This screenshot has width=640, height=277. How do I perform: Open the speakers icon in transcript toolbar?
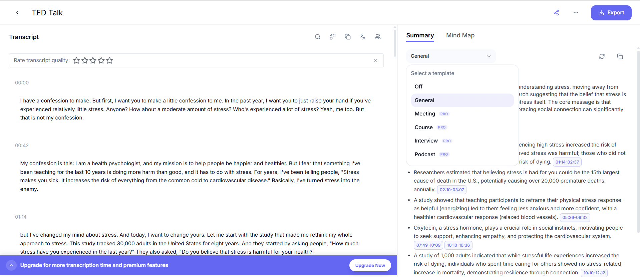click(x=378, y=37)
